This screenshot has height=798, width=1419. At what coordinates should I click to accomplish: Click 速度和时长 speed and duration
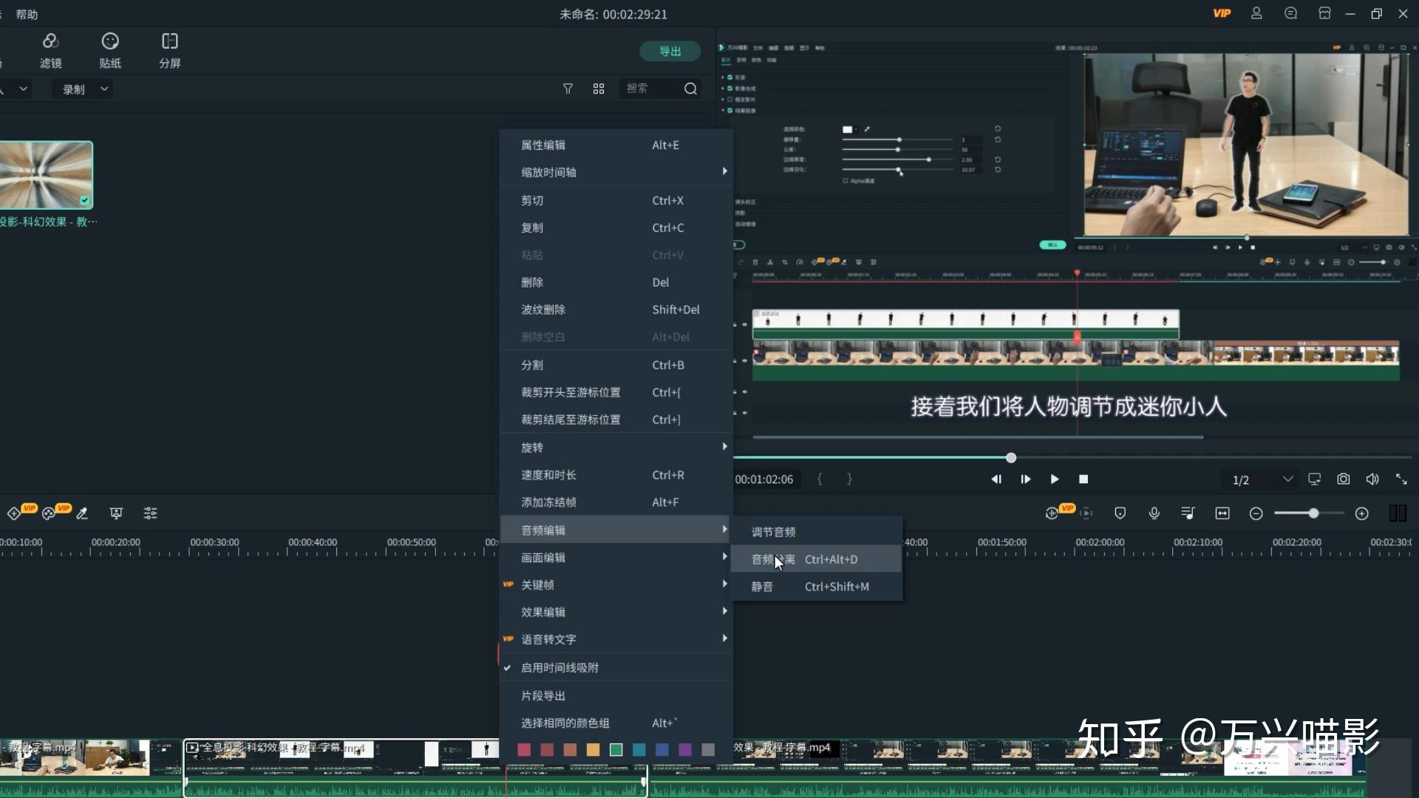pyautogui.click(x=616, y=474)
